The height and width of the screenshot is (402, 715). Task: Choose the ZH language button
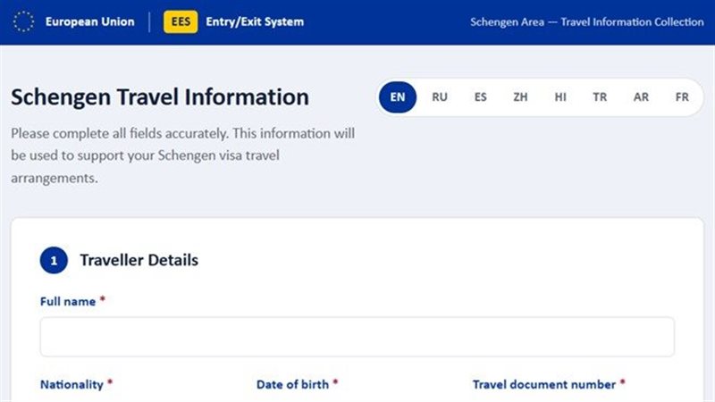pos(520,97)
